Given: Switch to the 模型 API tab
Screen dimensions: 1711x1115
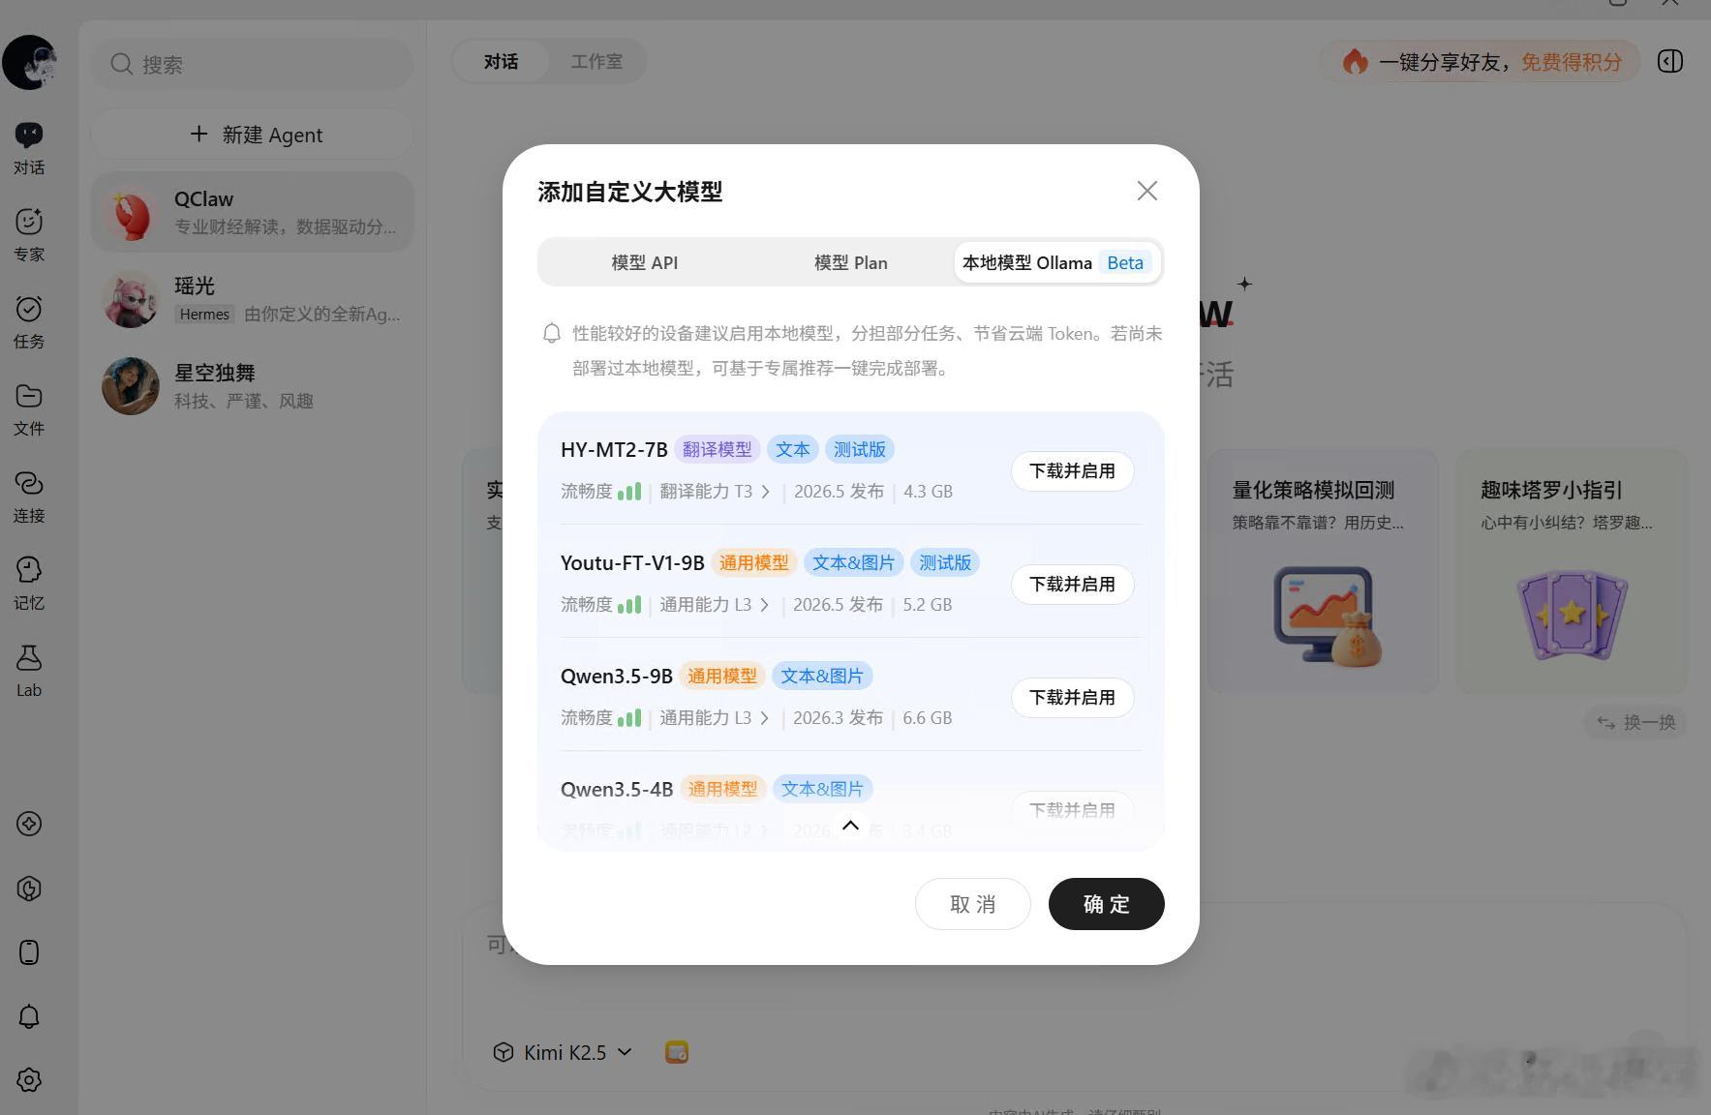Looking at the screenshot, I should (644, 262).
